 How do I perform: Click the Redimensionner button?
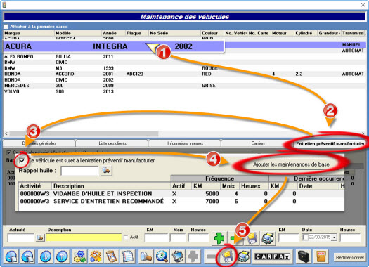(x=349, y=258)
